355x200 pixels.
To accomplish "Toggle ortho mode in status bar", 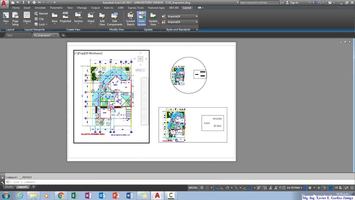I will (222, 188).
